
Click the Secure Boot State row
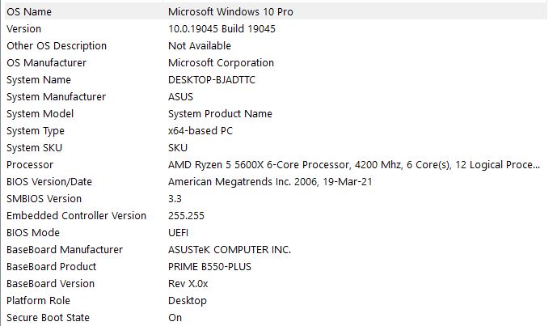(x=48, y=317)
